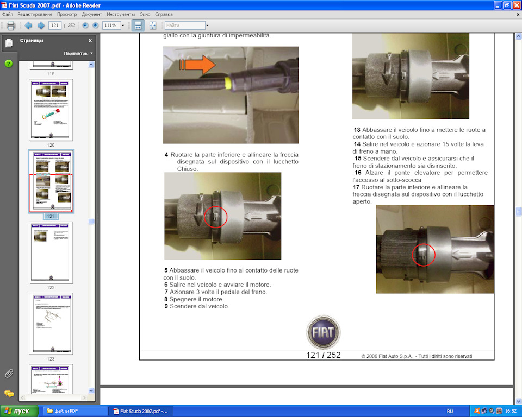Open the Файл menu
The image size is (522, 417).
pos(8,14)
